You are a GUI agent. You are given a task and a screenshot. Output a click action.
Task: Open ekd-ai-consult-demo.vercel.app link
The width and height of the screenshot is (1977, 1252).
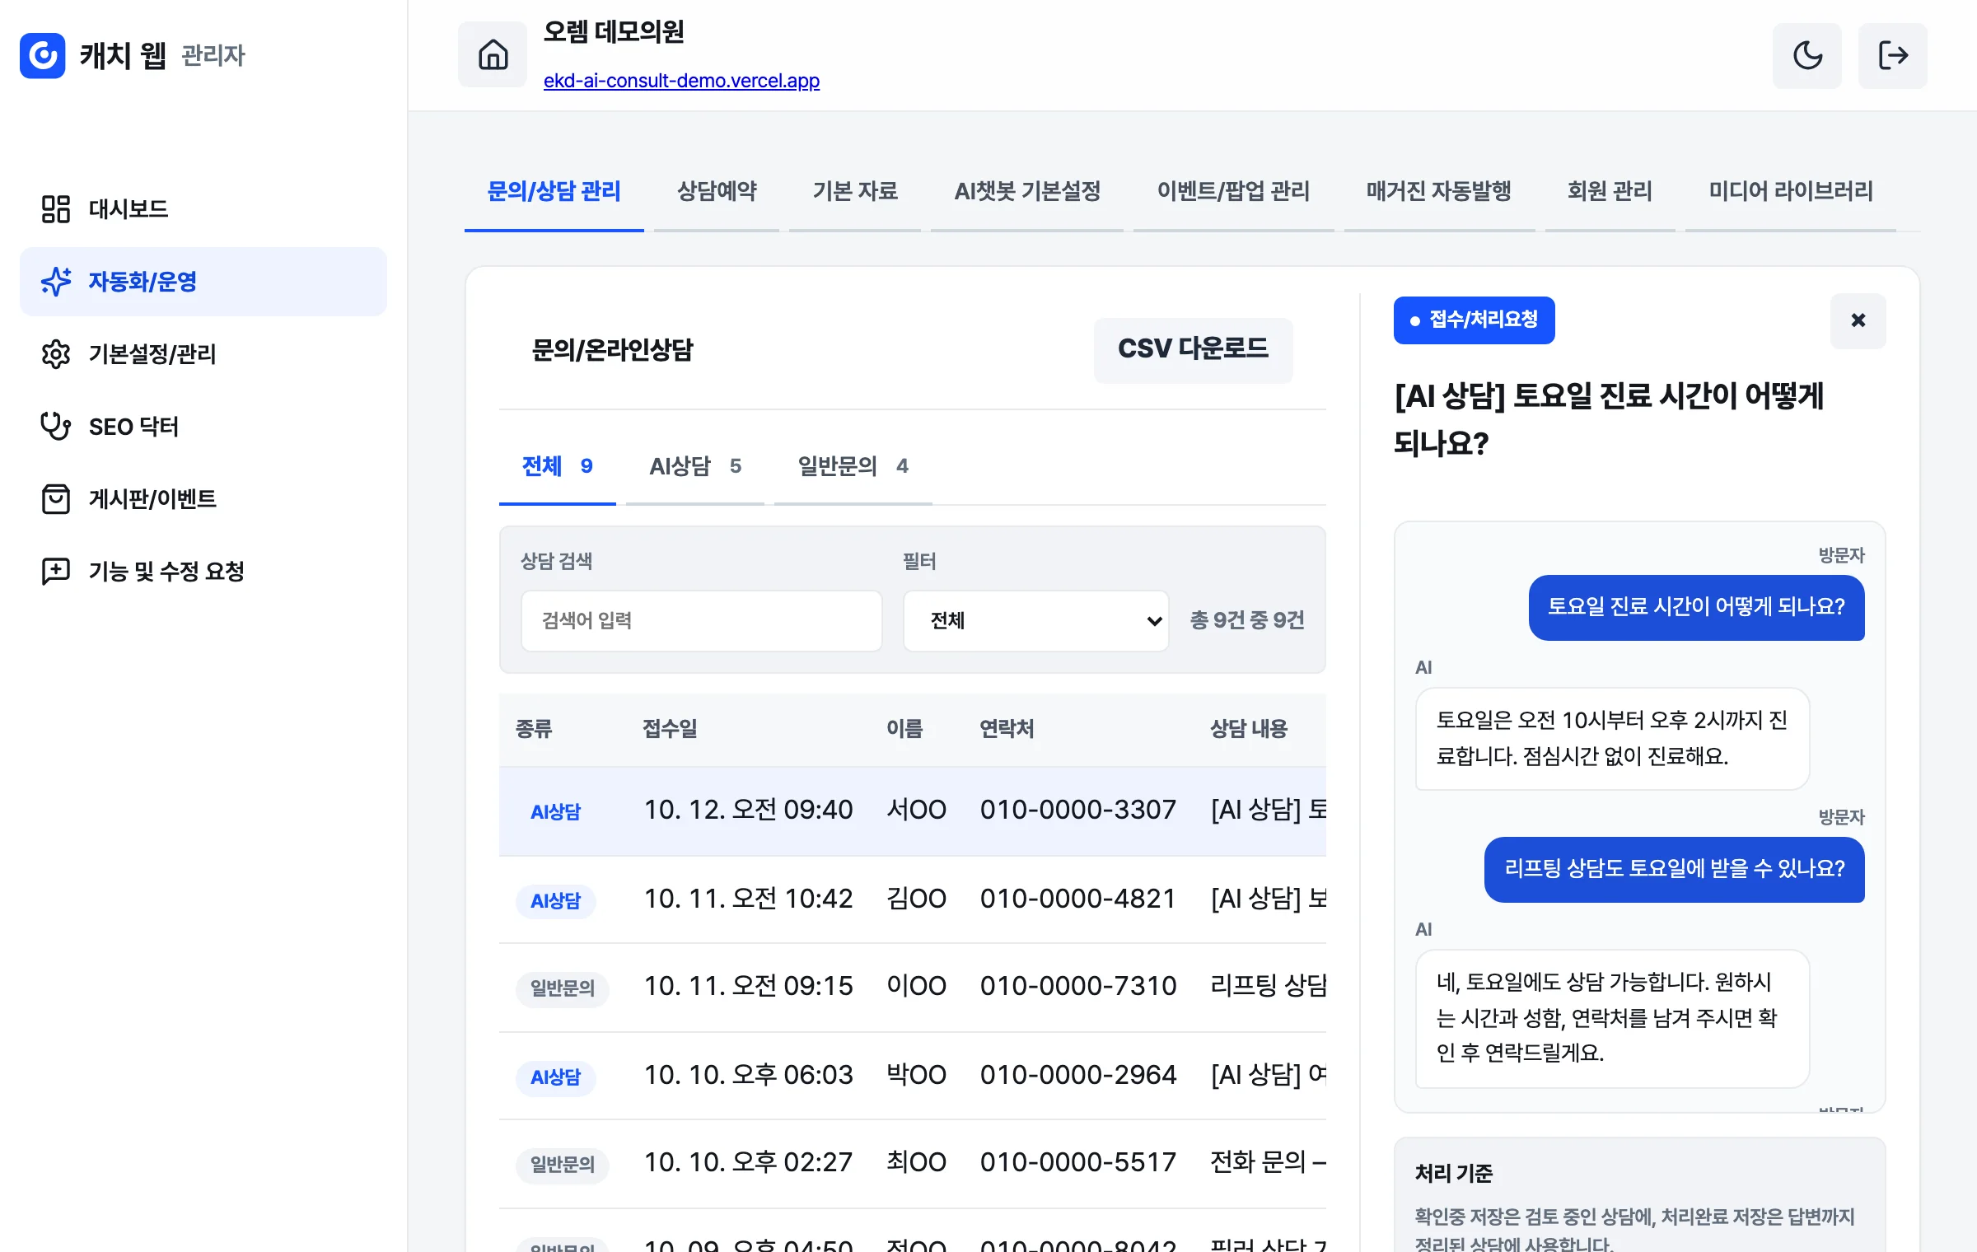pos(681,81)
